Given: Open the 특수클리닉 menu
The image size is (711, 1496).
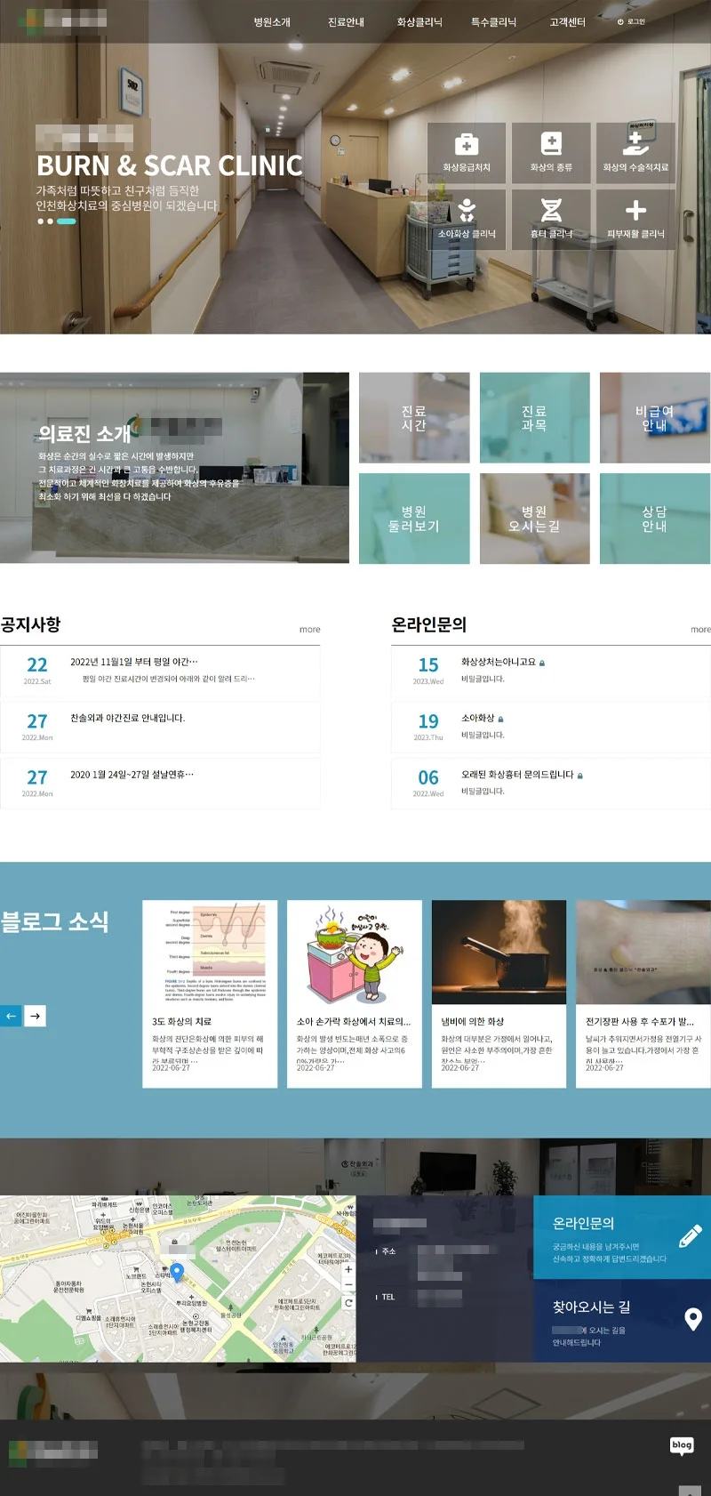Looking at the screenshot, I should tap(493, 21).
